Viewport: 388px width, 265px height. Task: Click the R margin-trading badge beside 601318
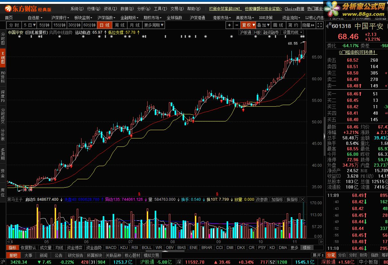coord(330,24)
